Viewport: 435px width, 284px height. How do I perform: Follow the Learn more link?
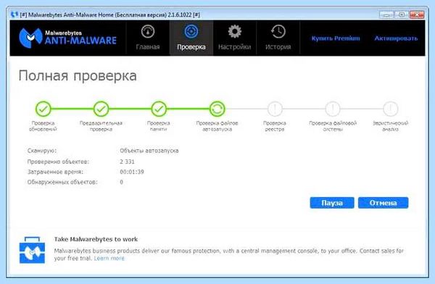[109, 258]
